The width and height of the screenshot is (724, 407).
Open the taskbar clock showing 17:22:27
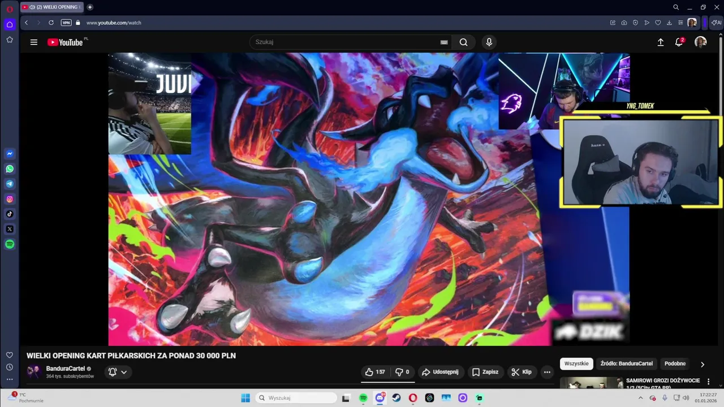coord(708,397)
